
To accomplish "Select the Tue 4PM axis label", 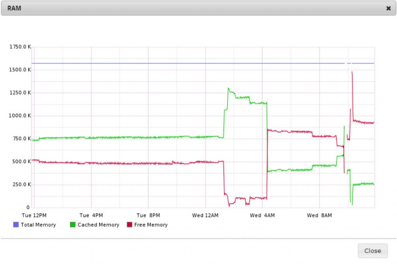I will (91, 216).
